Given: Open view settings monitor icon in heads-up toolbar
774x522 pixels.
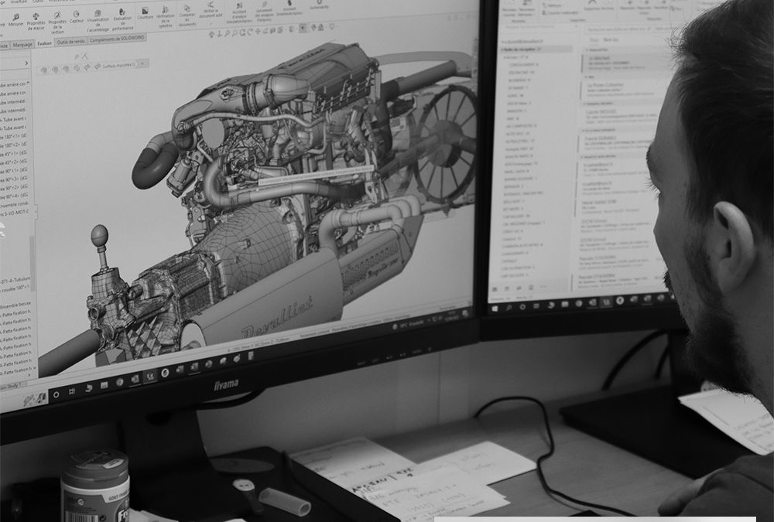Looking at the screenshot, I should pos(332,26).
